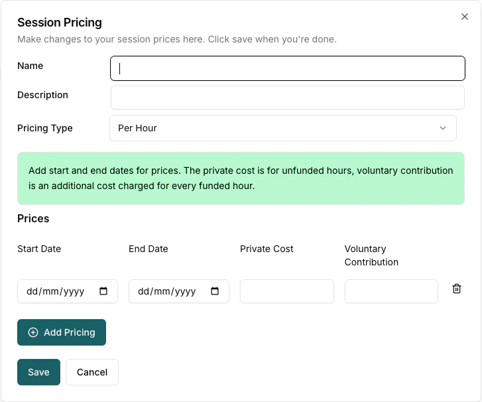
Task: Open the Start Date calendar picker icon
Action: click(x=103, y=291)
